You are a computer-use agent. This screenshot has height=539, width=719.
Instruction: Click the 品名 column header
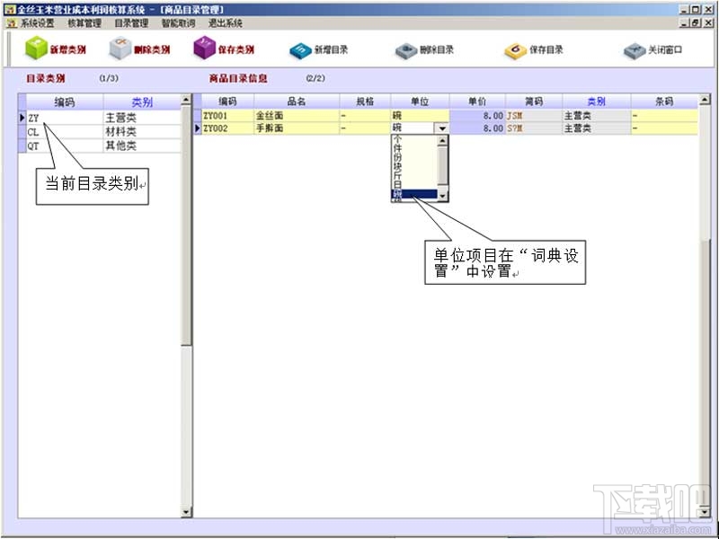(x=297, y=102)
